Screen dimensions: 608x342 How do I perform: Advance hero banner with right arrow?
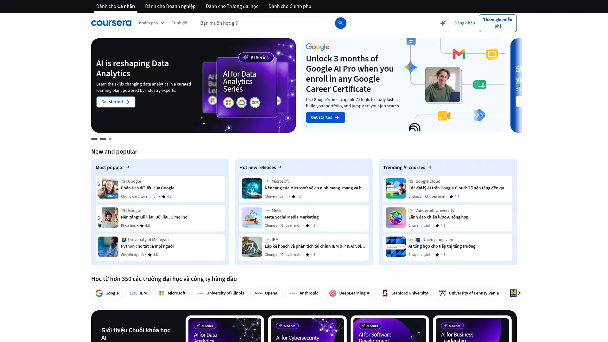(519, 85)
